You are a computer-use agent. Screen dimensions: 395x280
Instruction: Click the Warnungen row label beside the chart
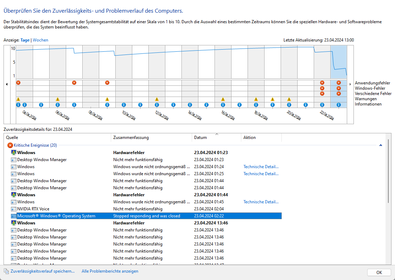(x=366, y=99)
